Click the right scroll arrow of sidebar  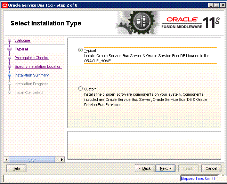[62, 160]
